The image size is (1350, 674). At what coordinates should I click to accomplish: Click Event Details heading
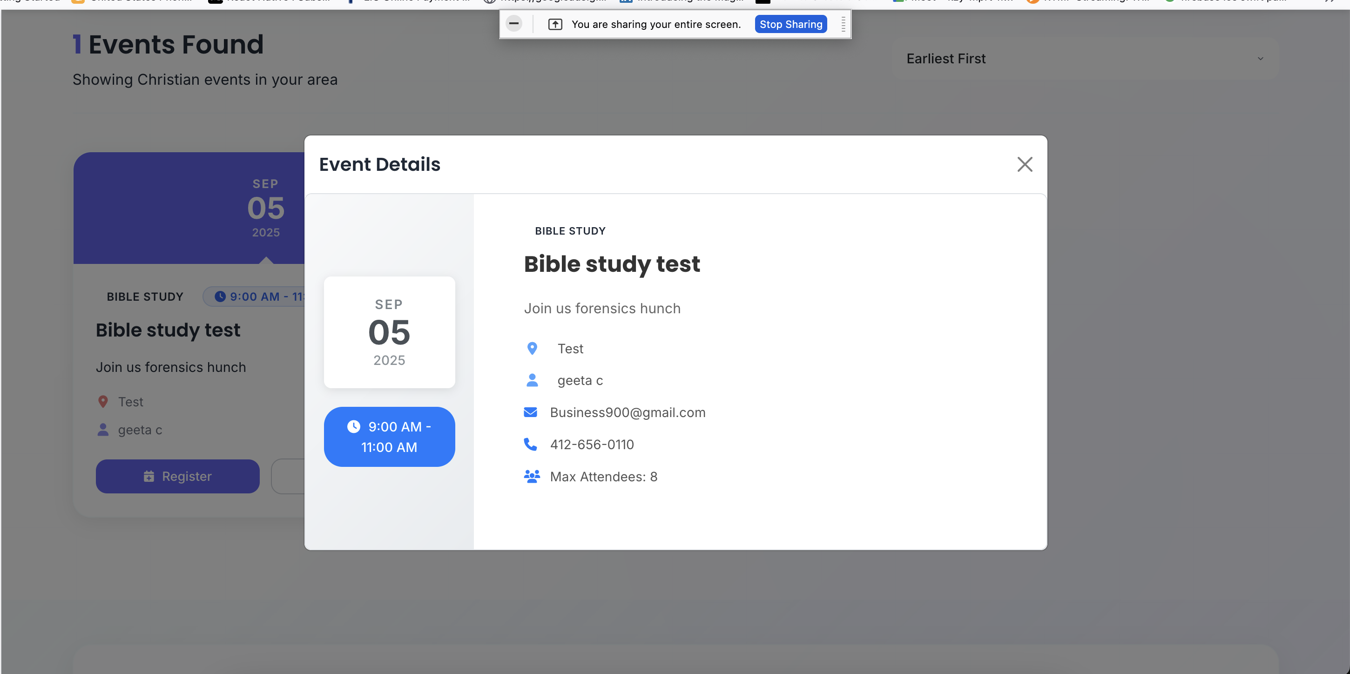point(380,165)
